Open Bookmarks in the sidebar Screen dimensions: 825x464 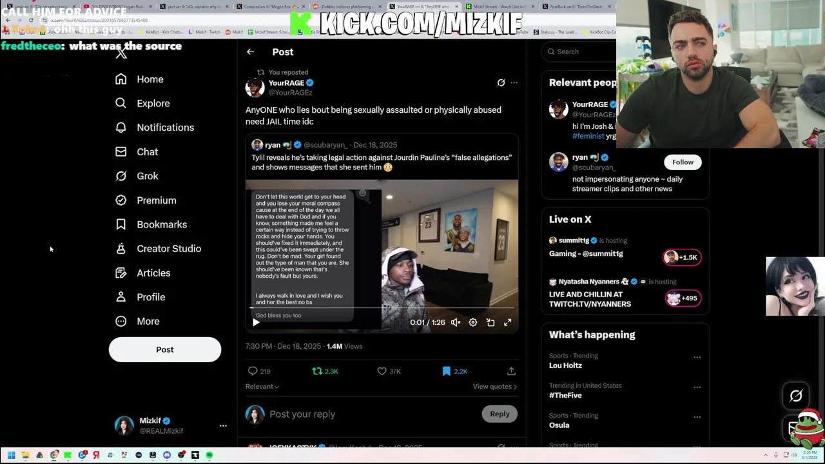coord(151,224)
